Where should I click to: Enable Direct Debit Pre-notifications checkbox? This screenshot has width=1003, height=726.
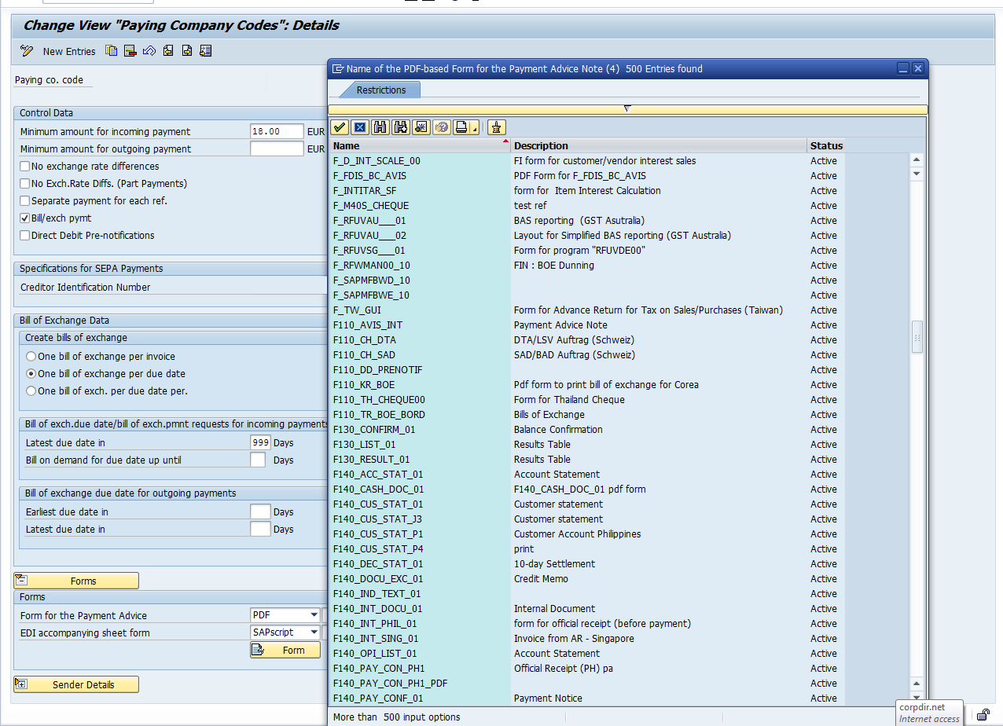pos(25,236)
